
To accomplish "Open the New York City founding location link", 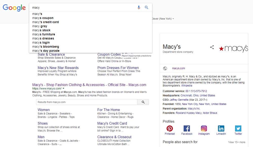I will point(204,104).
